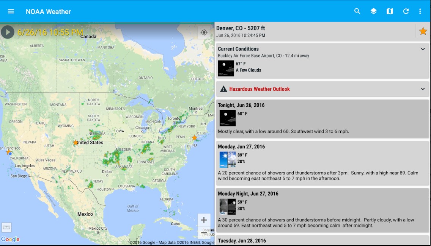
Task: Play the radar animation
Action: [x=8, y=32]
